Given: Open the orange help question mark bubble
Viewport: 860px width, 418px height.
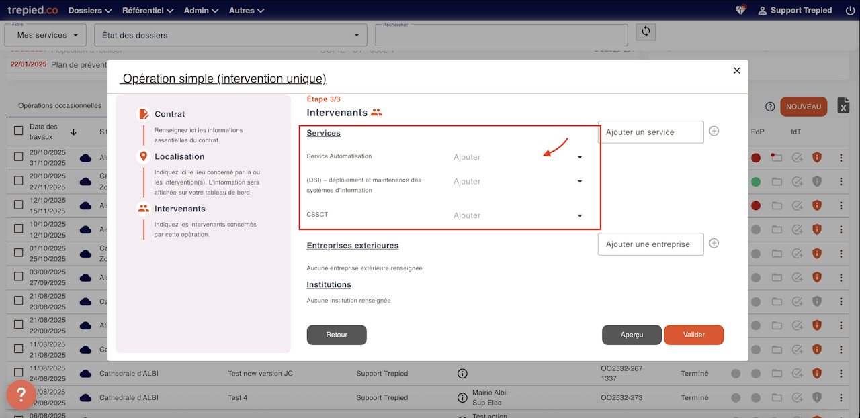Looking at the screenshot, I should (x=21, y=395).
